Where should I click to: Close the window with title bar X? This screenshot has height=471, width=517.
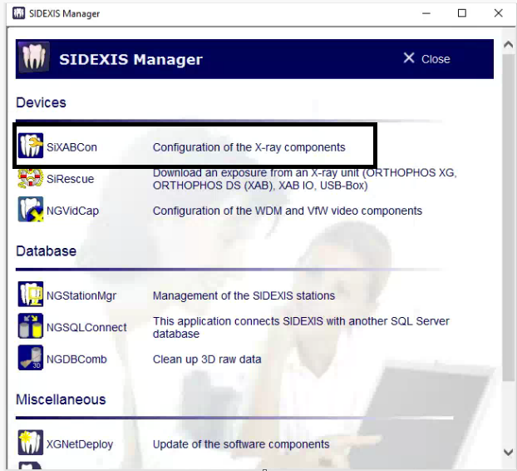point(498,13)
